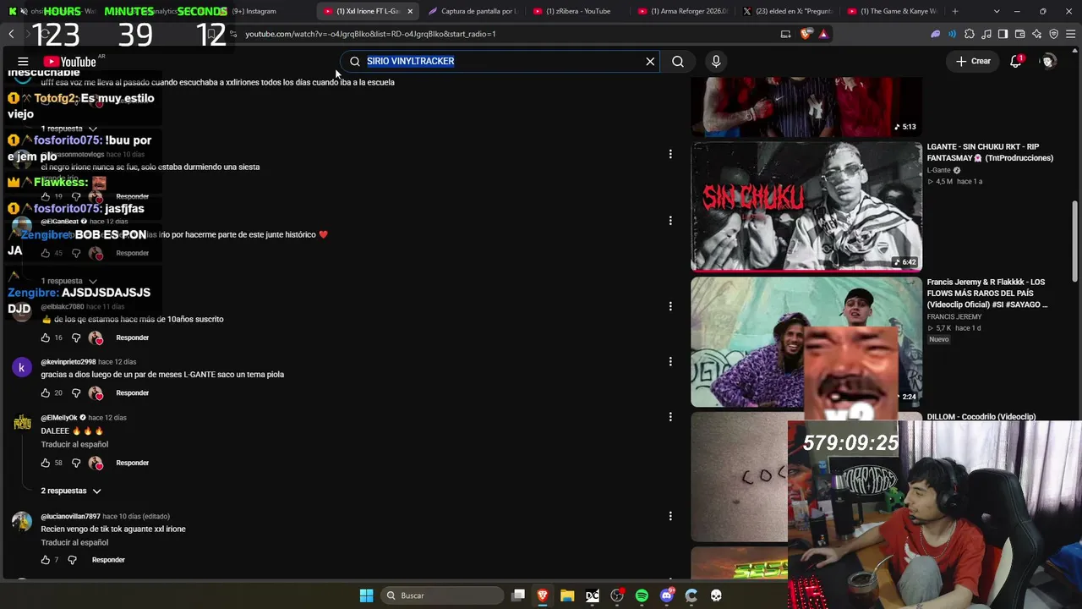
Task: Like the DALEEE comment by @ElMellyOk
Action: pos(46,463)
